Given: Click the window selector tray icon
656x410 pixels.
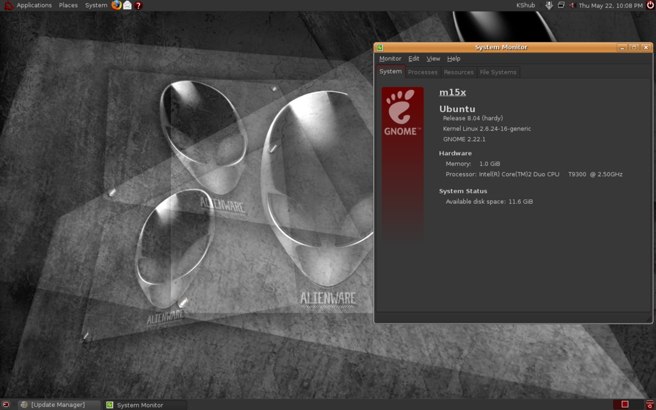Looking at the screenshot, I should point(561,5).
